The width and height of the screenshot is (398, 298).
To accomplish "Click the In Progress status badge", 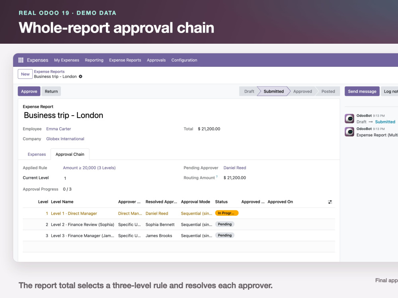I will (227, 213).
